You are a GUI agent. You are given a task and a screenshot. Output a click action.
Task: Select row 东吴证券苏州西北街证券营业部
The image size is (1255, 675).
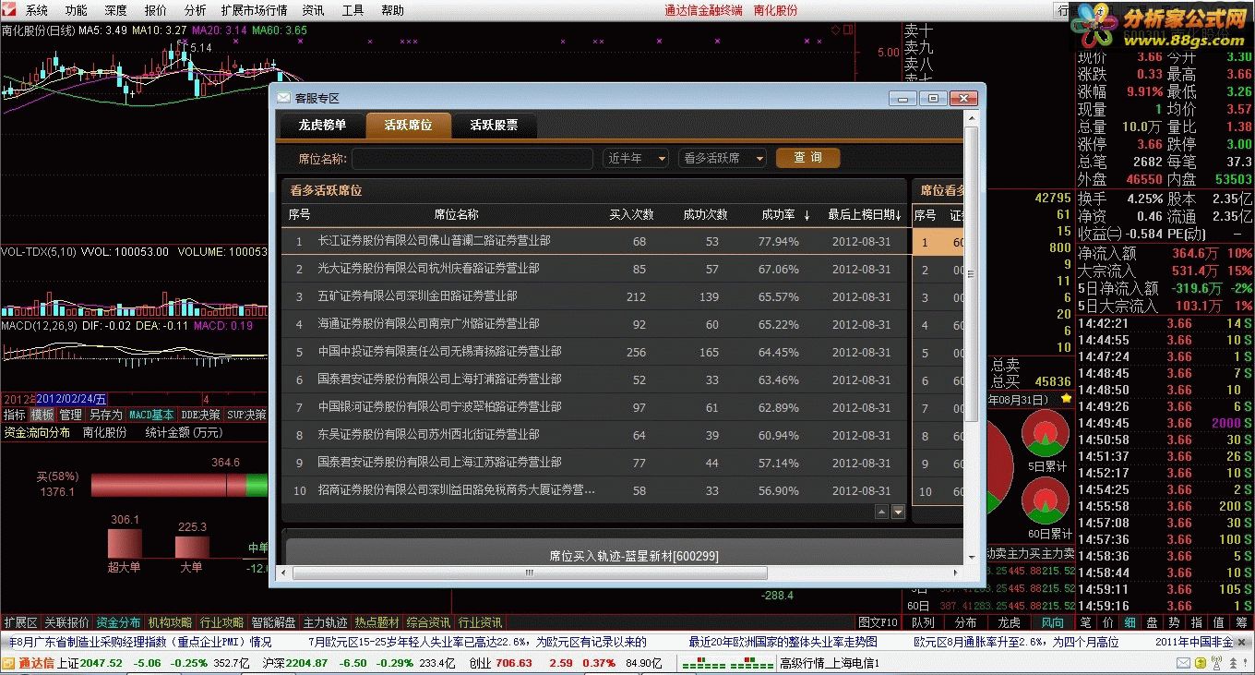coord(594,435)
